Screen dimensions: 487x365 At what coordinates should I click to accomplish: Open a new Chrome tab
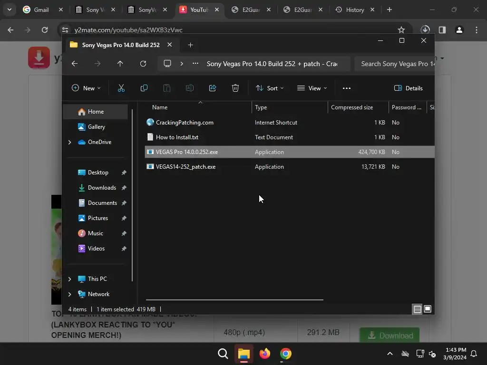click(389, 10)
